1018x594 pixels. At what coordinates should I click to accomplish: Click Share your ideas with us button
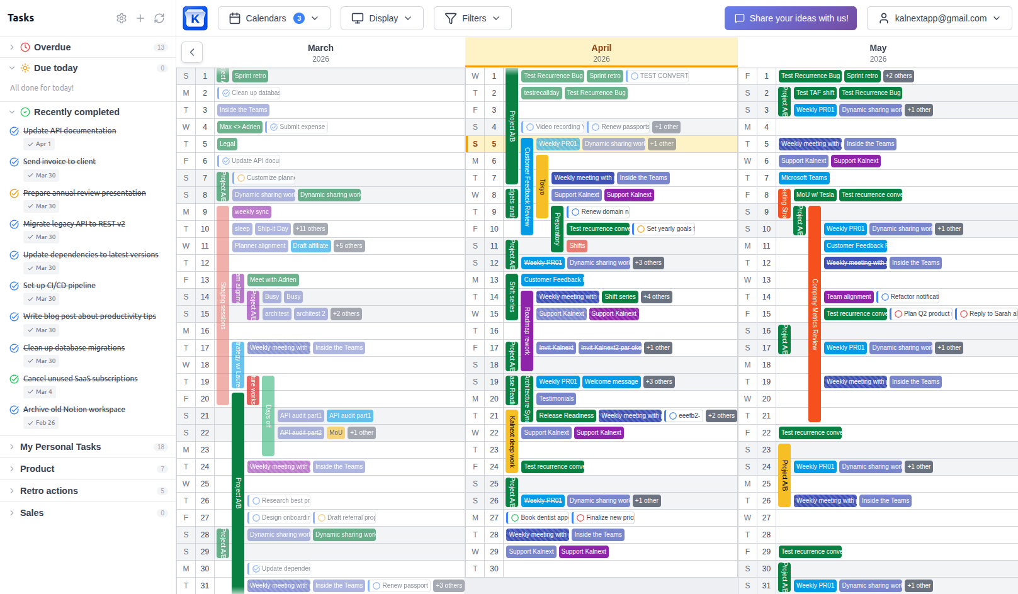[x=791, y=18]
